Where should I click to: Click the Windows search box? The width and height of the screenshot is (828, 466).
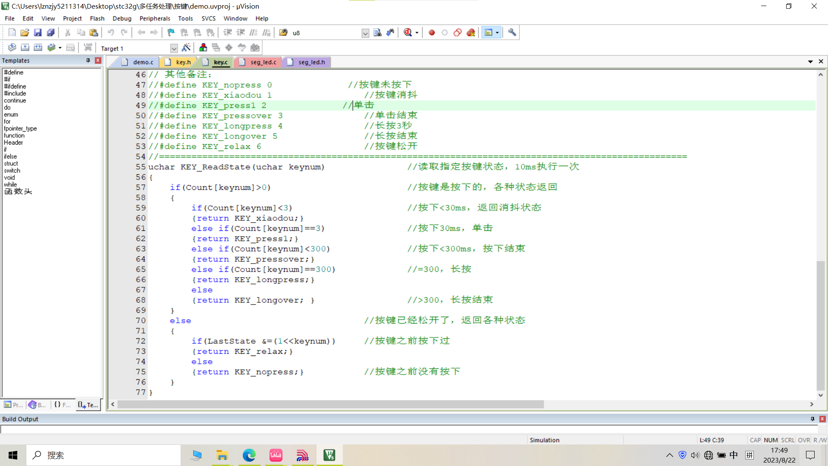click(x=103, y=455)
